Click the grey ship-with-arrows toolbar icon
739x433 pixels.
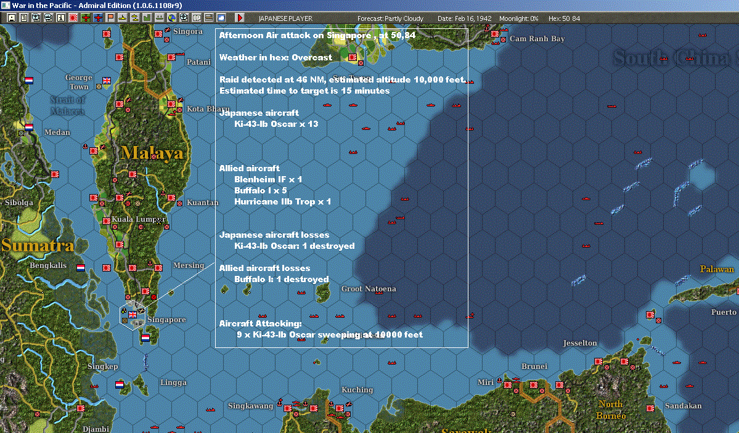click(159, 18)
